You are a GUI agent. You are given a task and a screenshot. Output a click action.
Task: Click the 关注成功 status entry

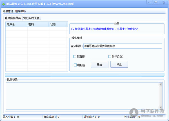(132, 117)
